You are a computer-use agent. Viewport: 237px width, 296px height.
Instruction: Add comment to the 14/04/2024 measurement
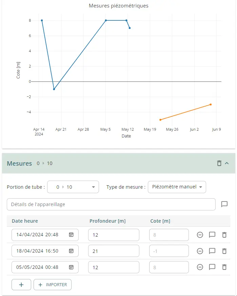212,235
